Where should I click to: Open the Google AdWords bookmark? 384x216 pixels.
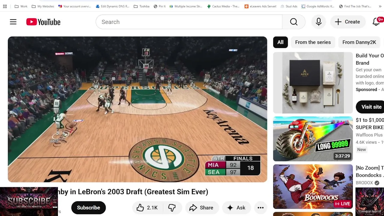coord(318,6)
